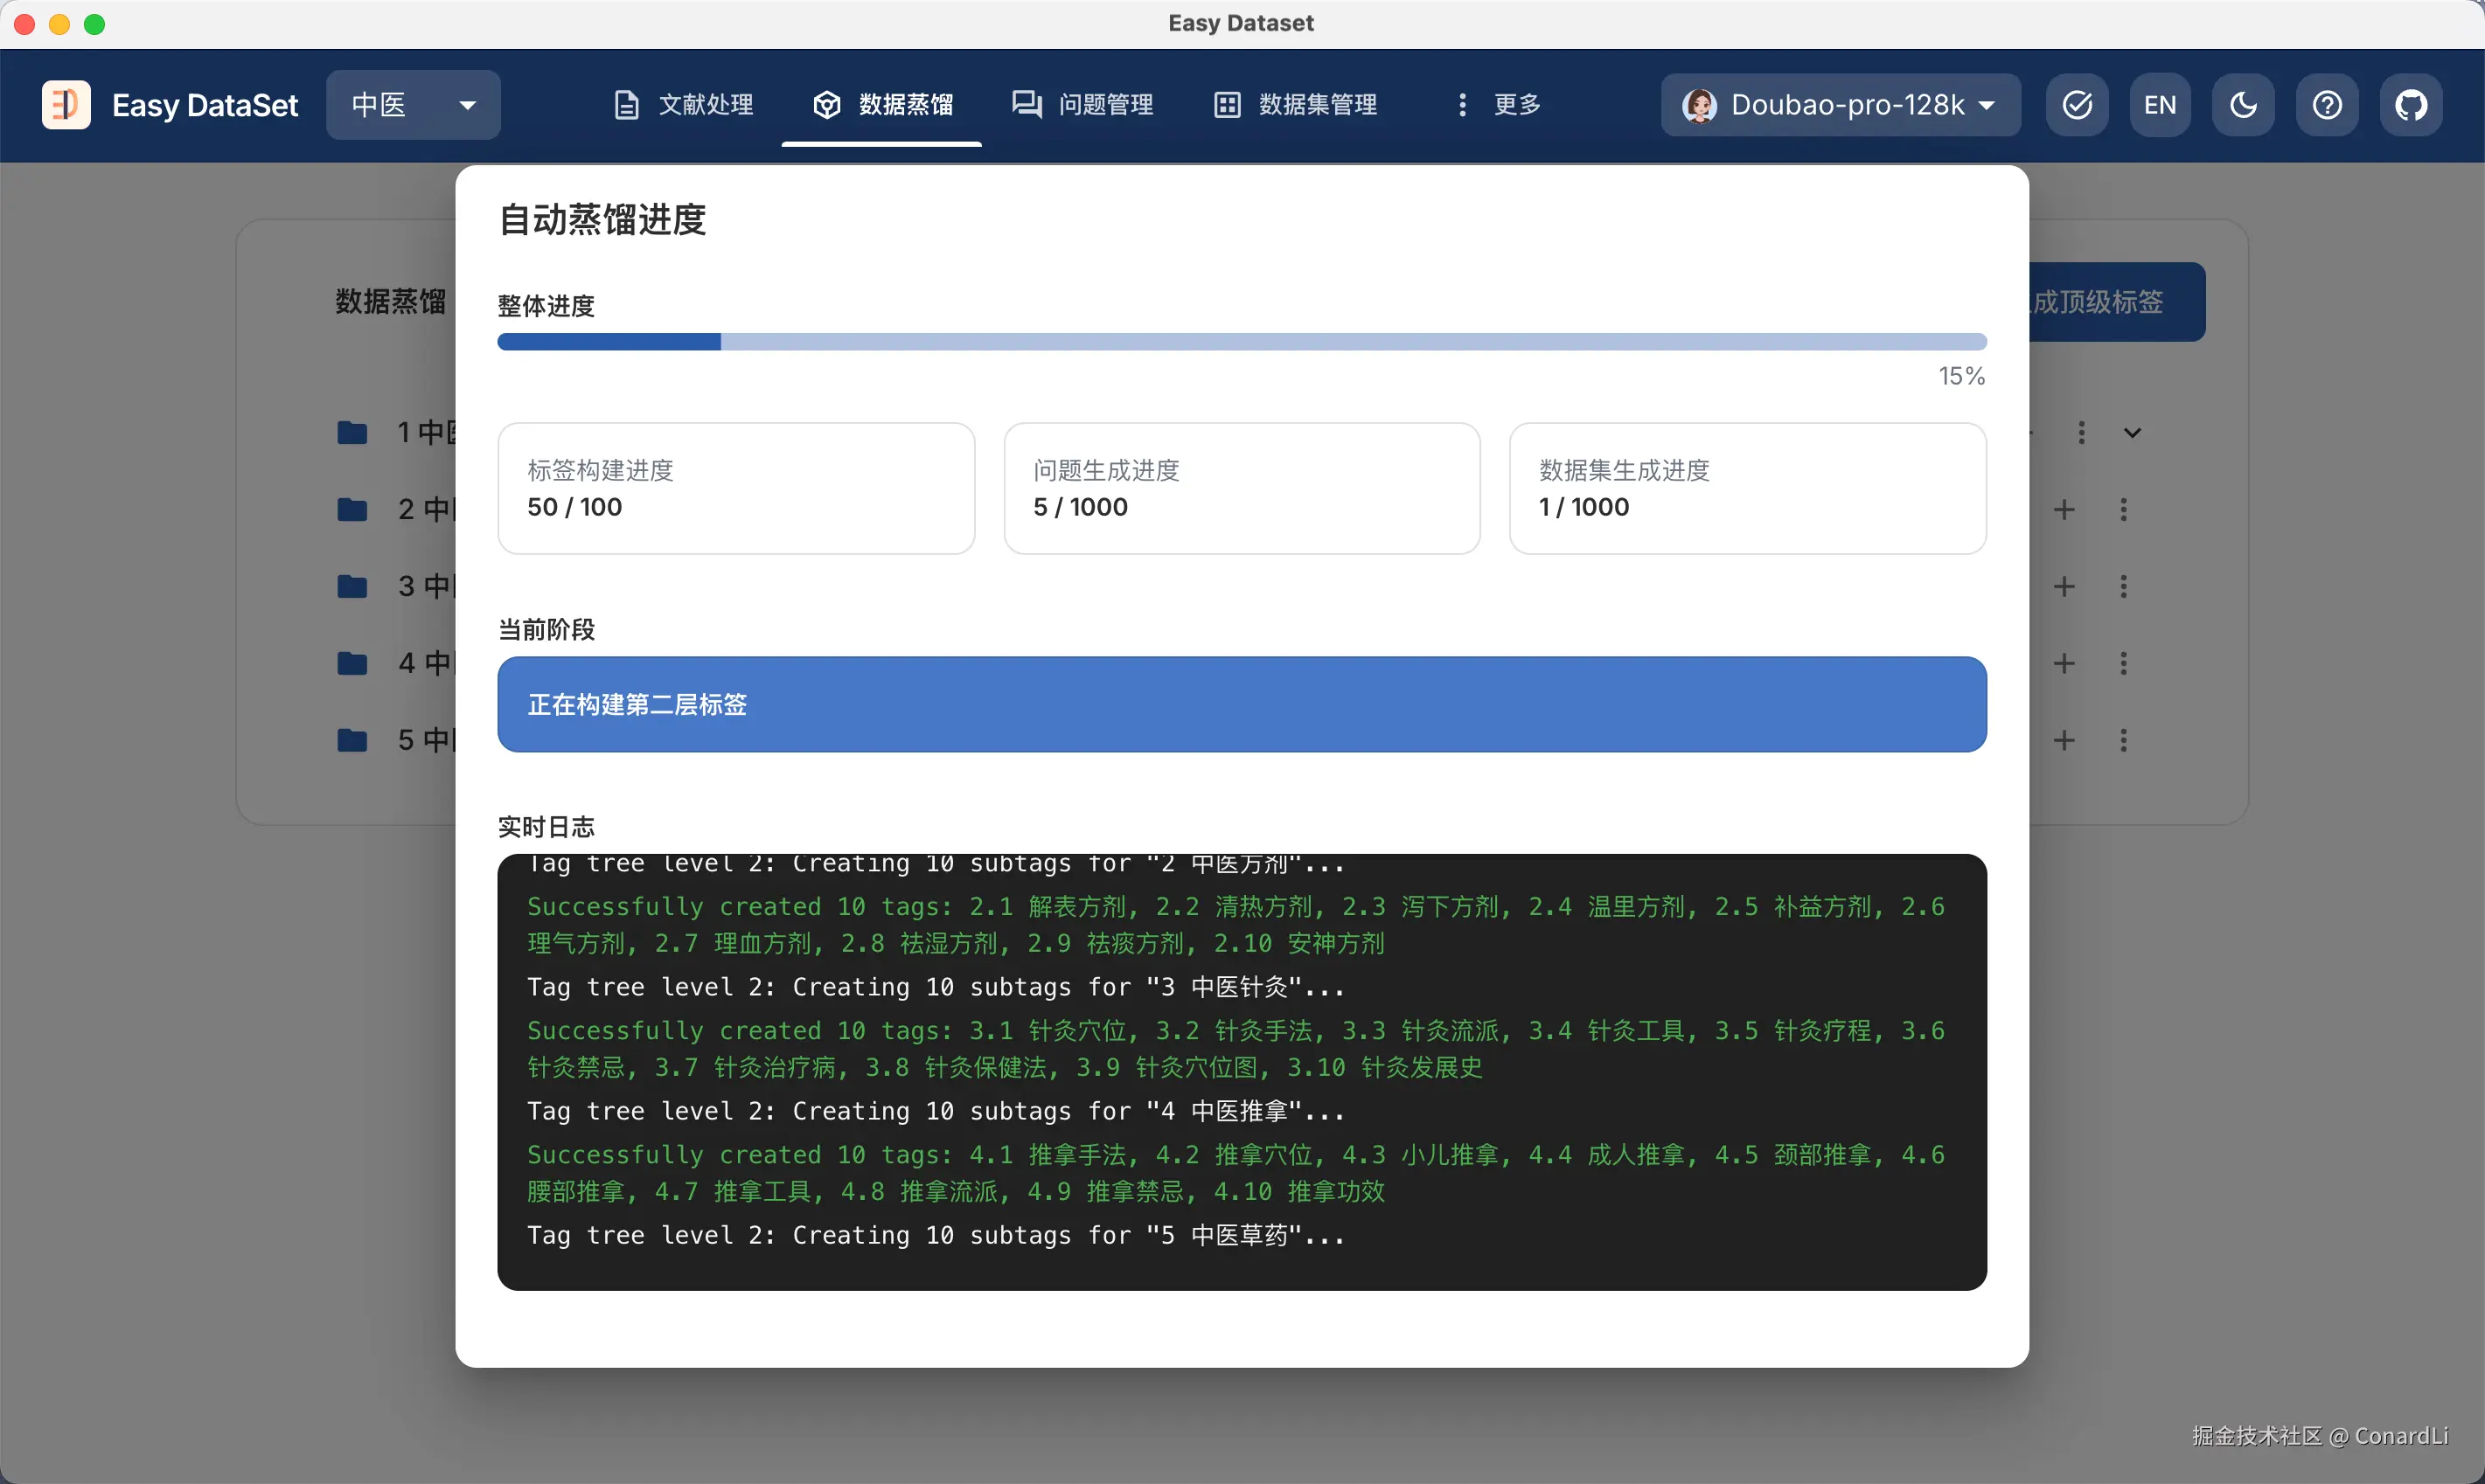Click the overall progress bar

click(x=1241, y=342)
